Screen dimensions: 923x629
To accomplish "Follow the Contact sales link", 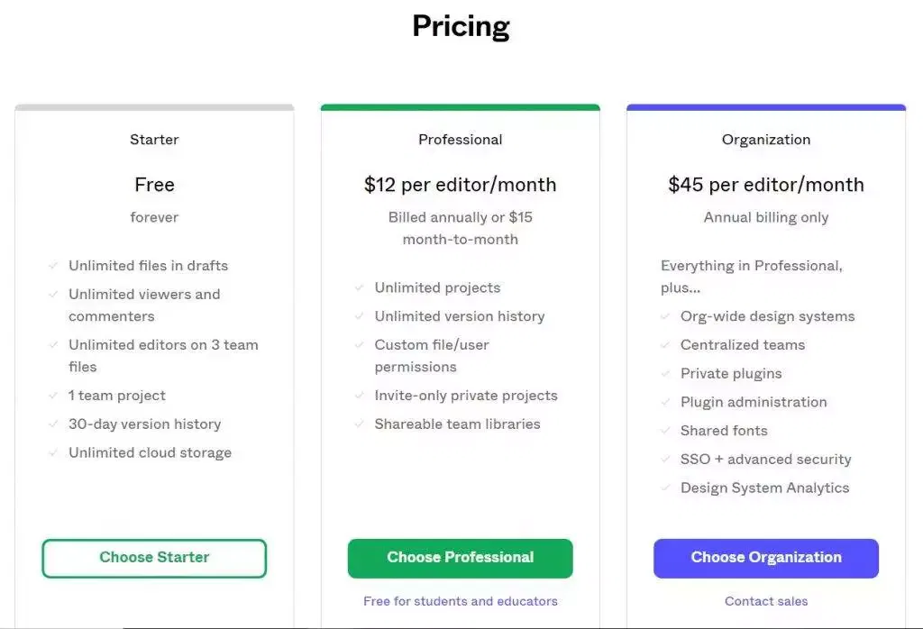I will point(766,601).
